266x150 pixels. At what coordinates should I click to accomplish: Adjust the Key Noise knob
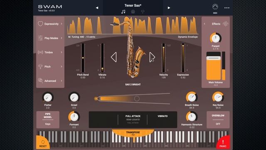click(x=218, y=97)
